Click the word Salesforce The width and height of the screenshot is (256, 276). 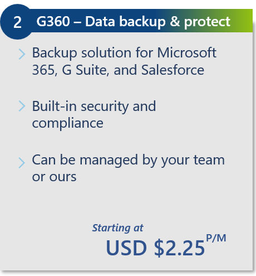click(x=173, y=70)
